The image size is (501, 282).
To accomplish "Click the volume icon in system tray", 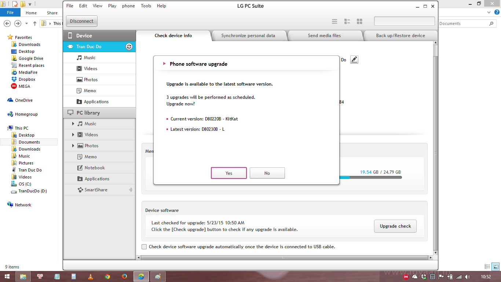I will (467, 276).
